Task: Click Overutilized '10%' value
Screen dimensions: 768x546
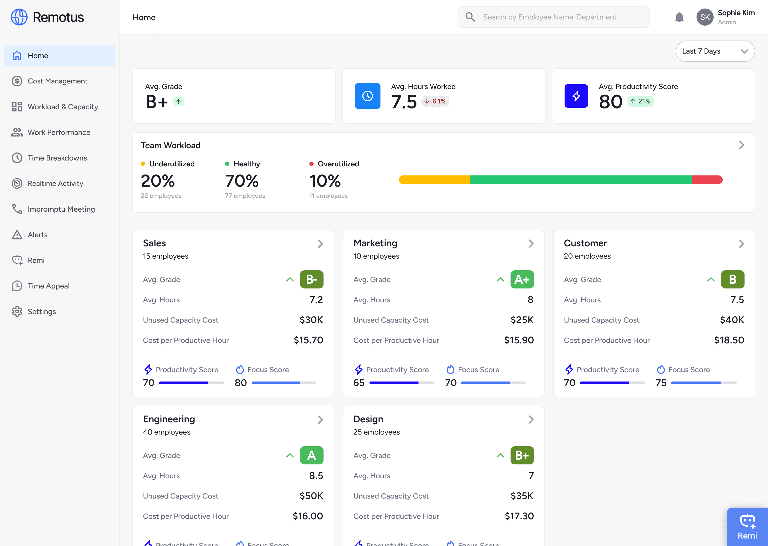Action: tap(325, 181)
